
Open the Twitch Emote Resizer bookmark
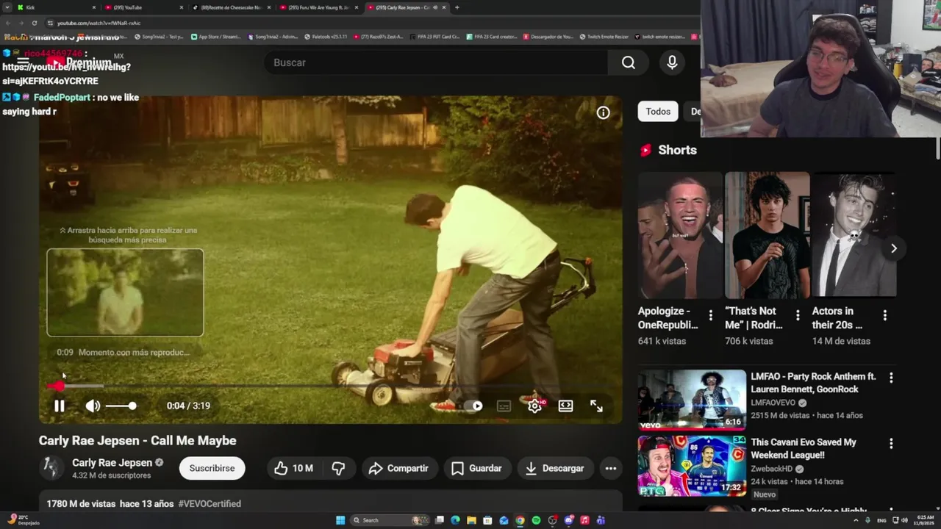tap(604, 37)
